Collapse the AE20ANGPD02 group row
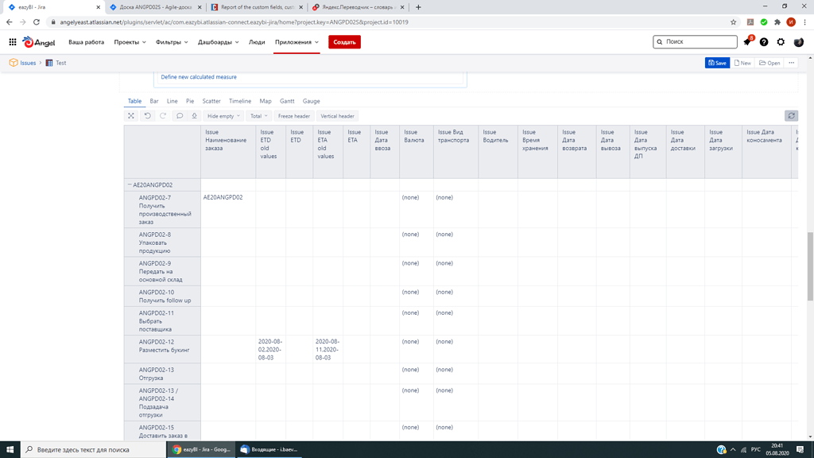Image resolution: width=814 pixels, height=458 pixels. (x=130, y=184)
